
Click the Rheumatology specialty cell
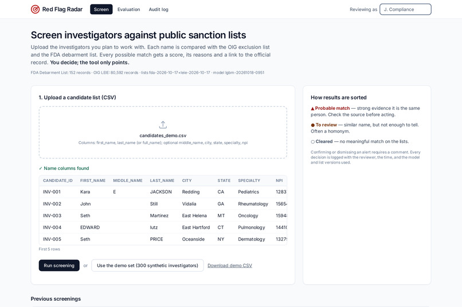(253, 204)
